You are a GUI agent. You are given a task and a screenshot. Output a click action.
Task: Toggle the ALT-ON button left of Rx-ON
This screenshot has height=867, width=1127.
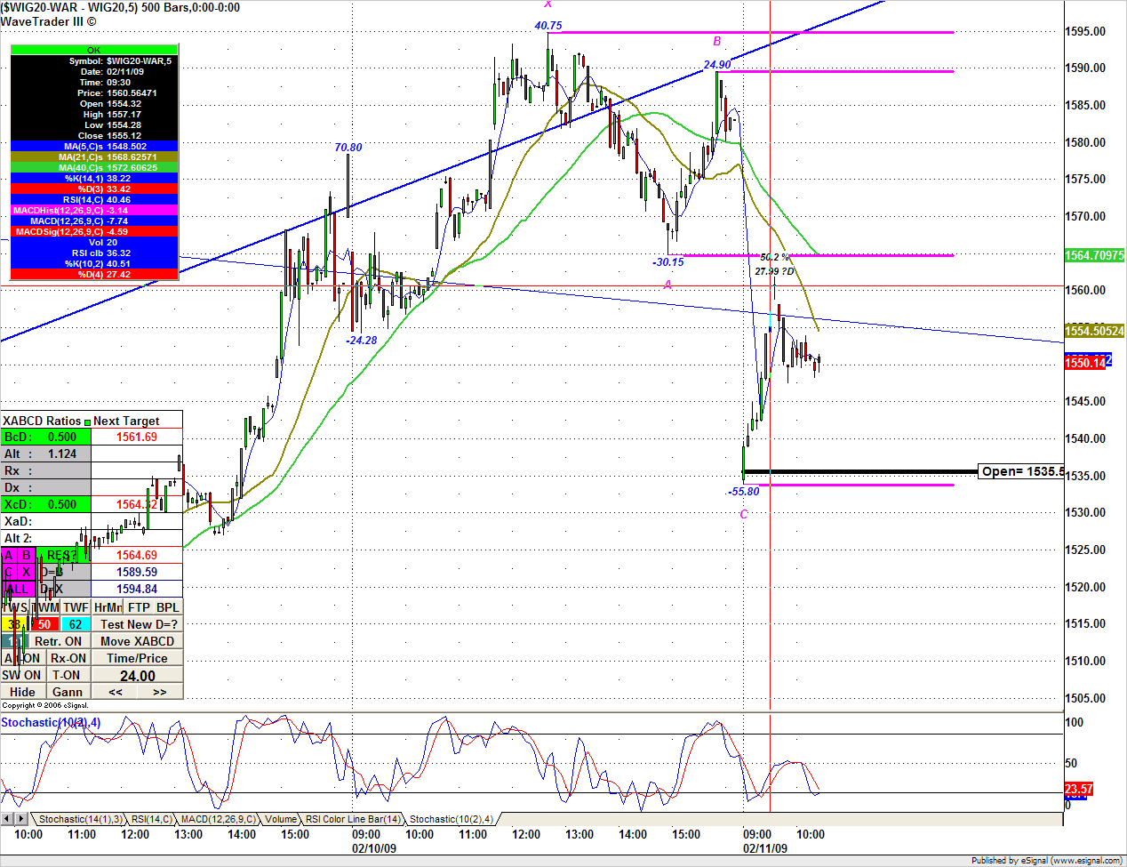click(x=22, y=658)
